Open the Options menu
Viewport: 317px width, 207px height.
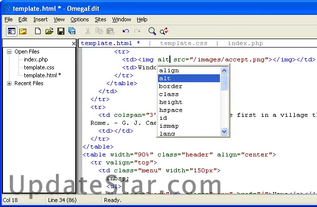pyautogui.click(x=79, y=20)
